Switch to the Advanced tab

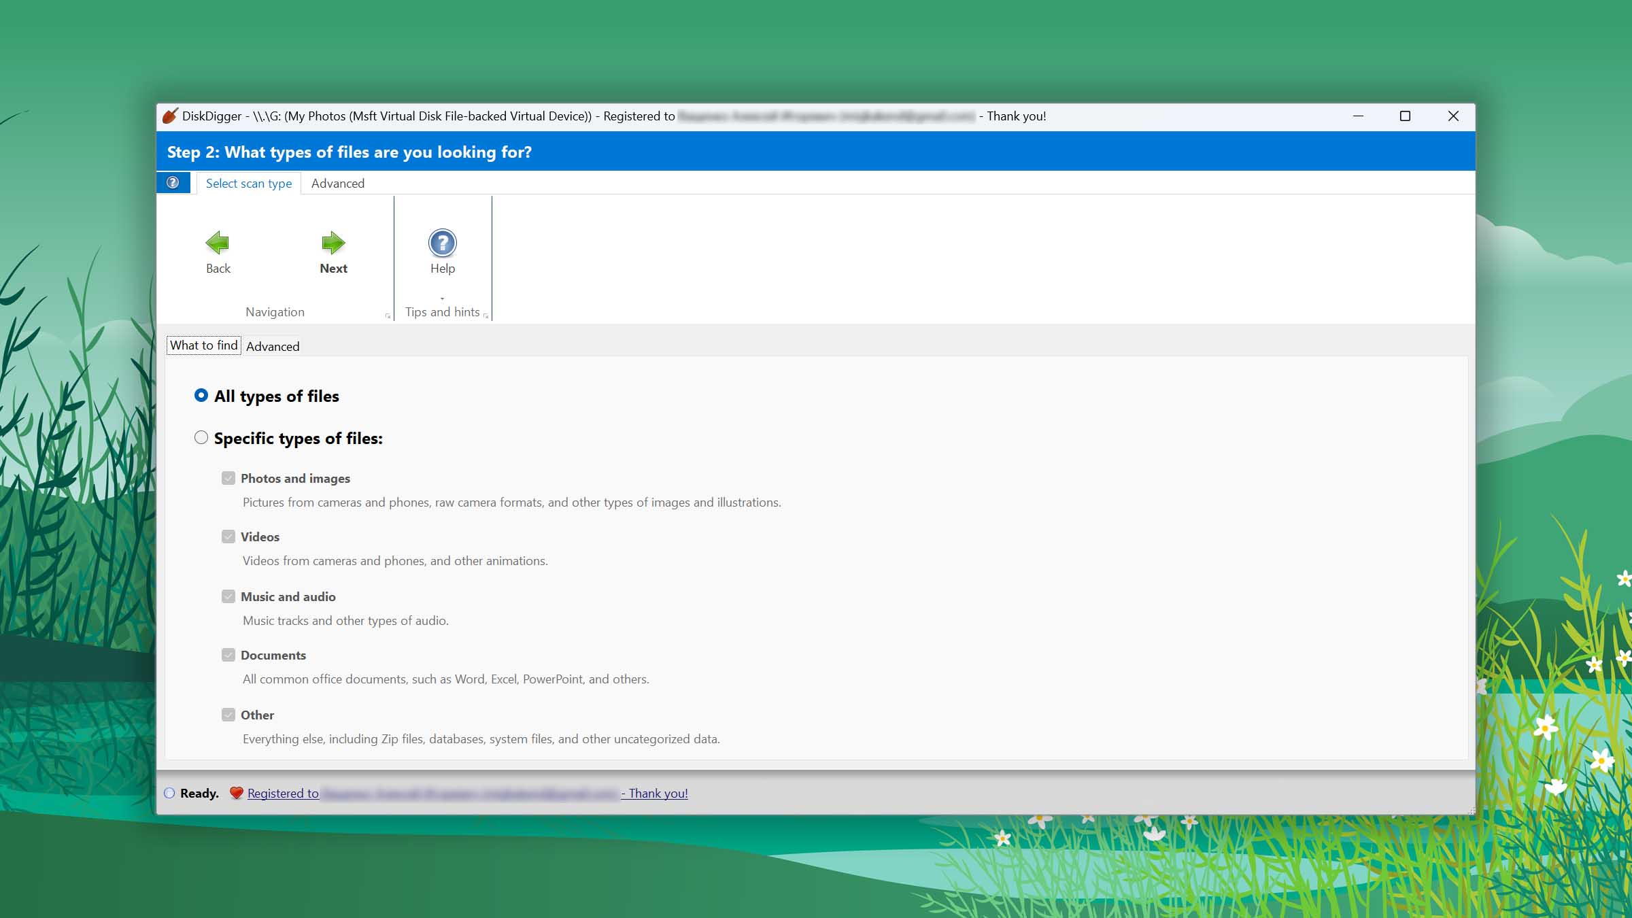273,345
